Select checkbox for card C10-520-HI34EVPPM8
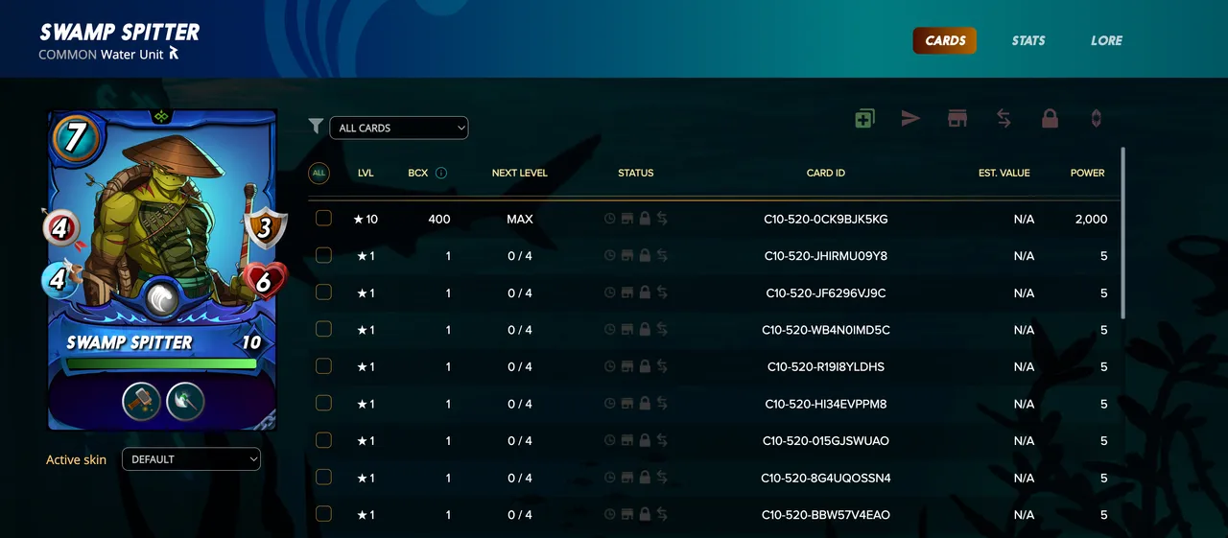The image size is (1228, 538). [323, 403]
